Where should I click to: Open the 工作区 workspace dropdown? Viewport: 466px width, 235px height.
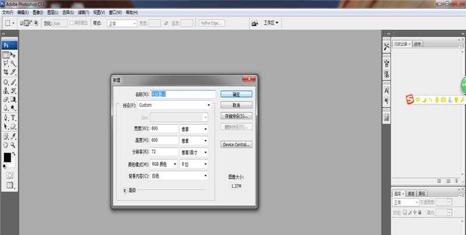(x=271, y=23)
